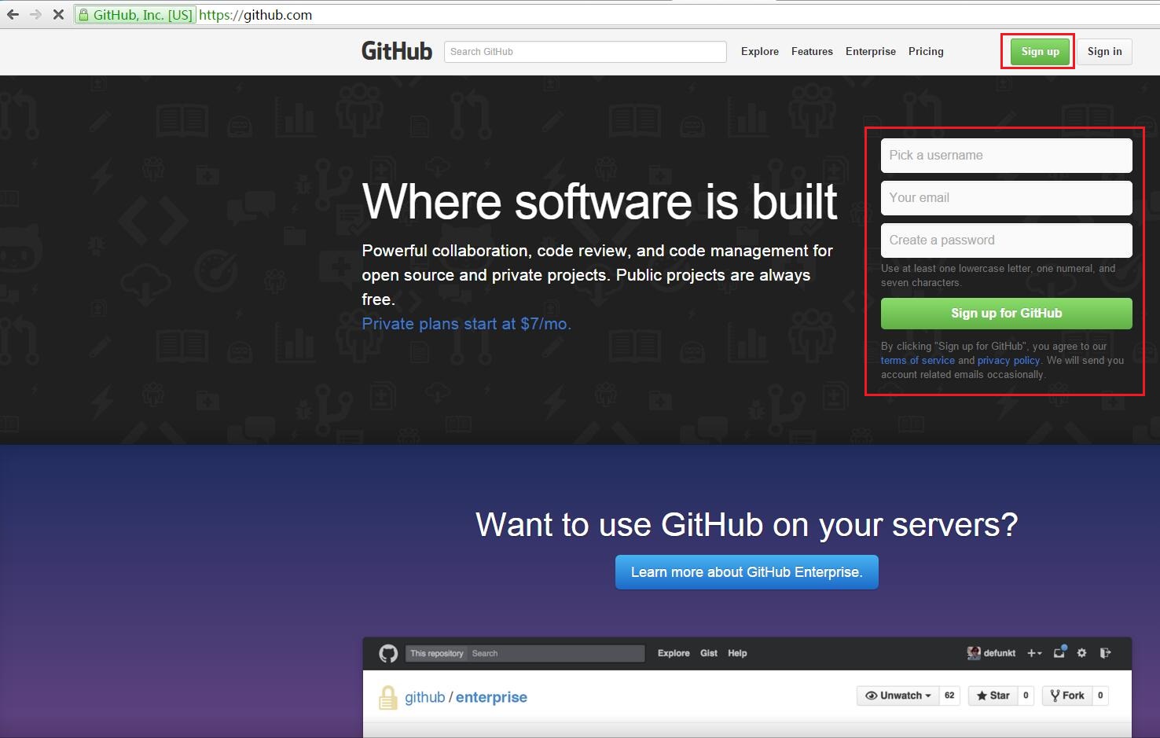Click the notifications icon in the Enterprise preview
1160x738 pixels.
tap(1059, 652)
